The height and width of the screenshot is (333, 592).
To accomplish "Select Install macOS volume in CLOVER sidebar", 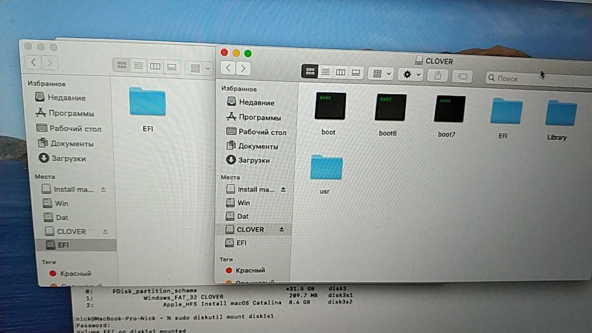I will coord(250,189).
